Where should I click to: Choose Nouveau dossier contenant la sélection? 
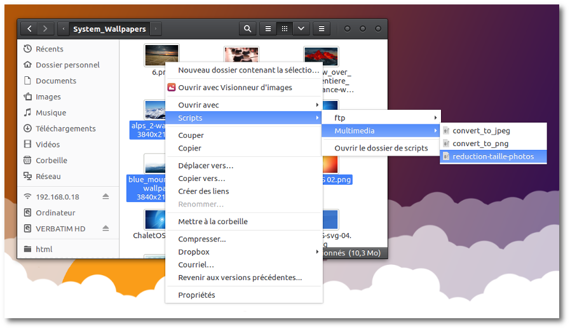pos(244,70)
